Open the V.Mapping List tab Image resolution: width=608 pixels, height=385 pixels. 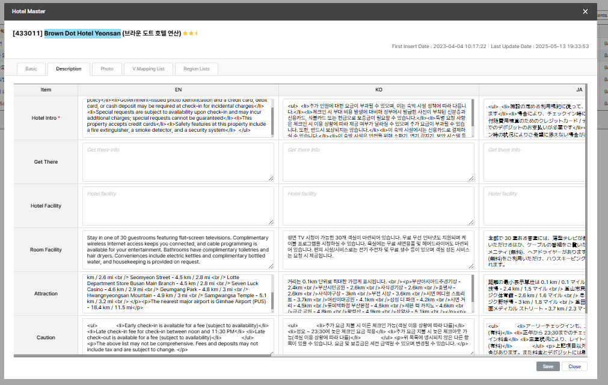[149, 69]
